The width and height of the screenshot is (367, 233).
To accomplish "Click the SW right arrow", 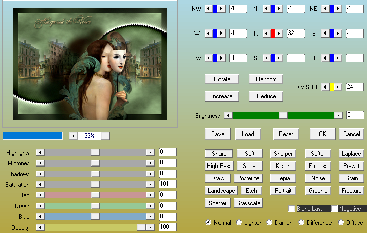I will (221, 58).
